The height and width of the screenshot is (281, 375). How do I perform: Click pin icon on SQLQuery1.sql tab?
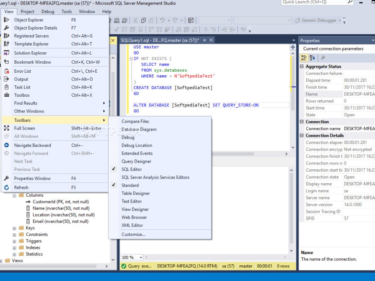point(204,40)
